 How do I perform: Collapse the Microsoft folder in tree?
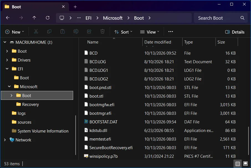point(9,87)
